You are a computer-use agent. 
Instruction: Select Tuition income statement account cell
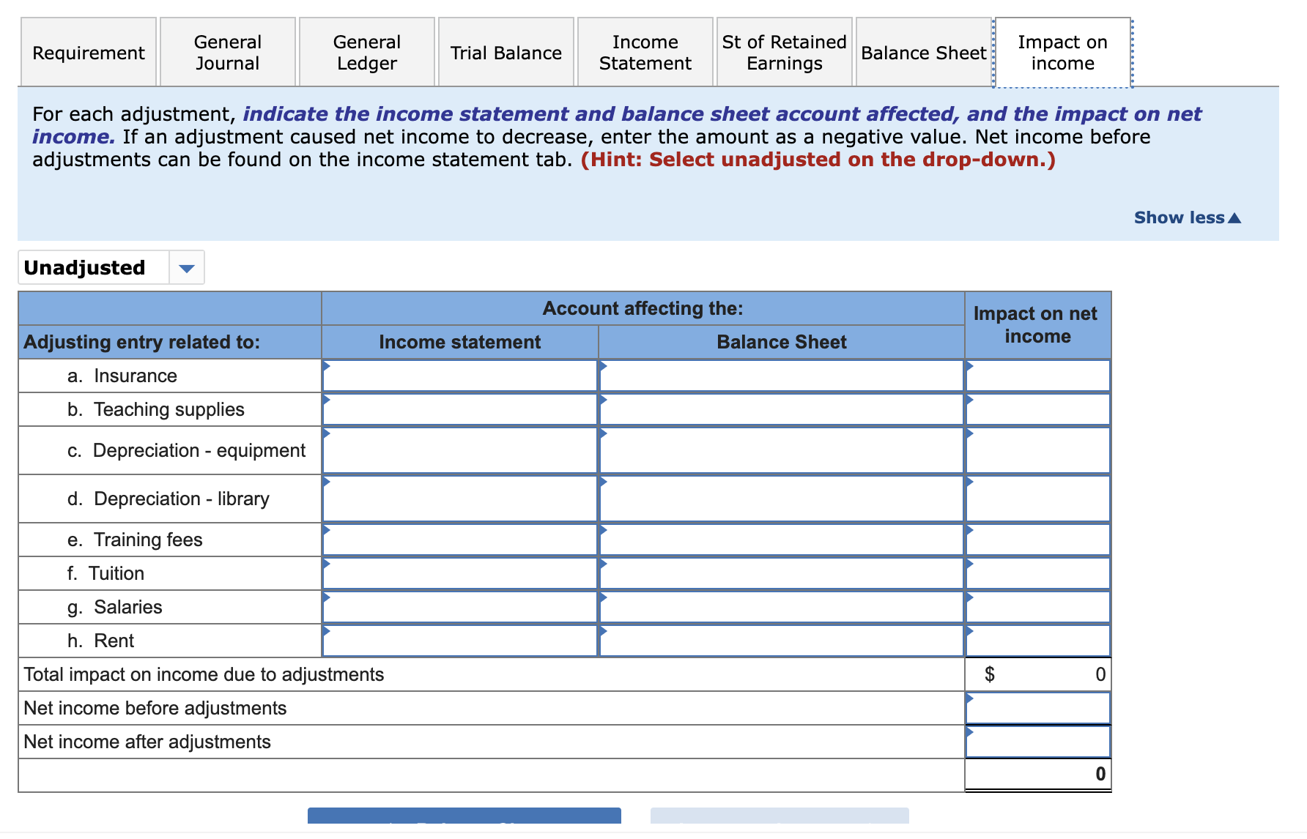[x=460, y=573]
